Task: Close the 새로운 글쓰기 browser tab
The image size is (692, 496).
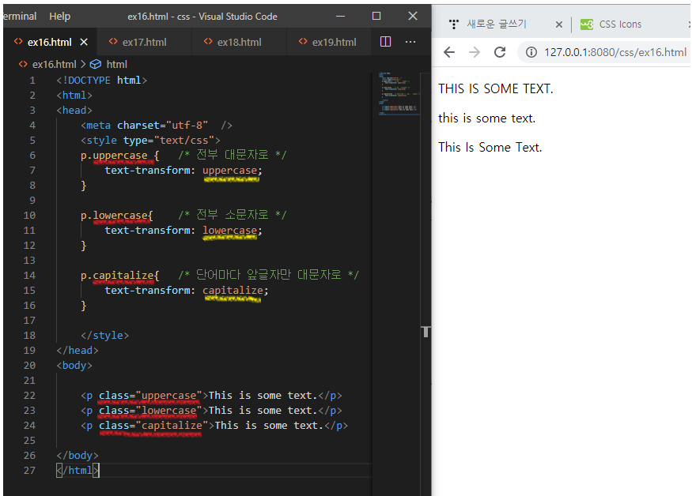Action: (x=558, y=24)
